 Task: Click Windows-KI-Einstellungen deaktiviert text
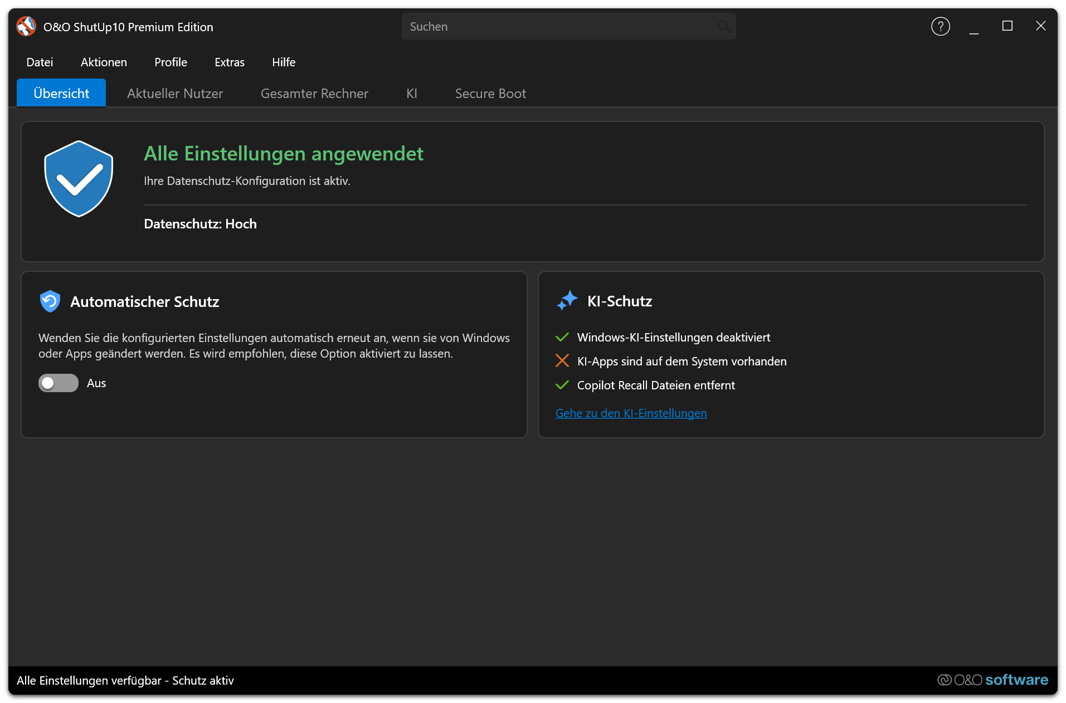674,337
